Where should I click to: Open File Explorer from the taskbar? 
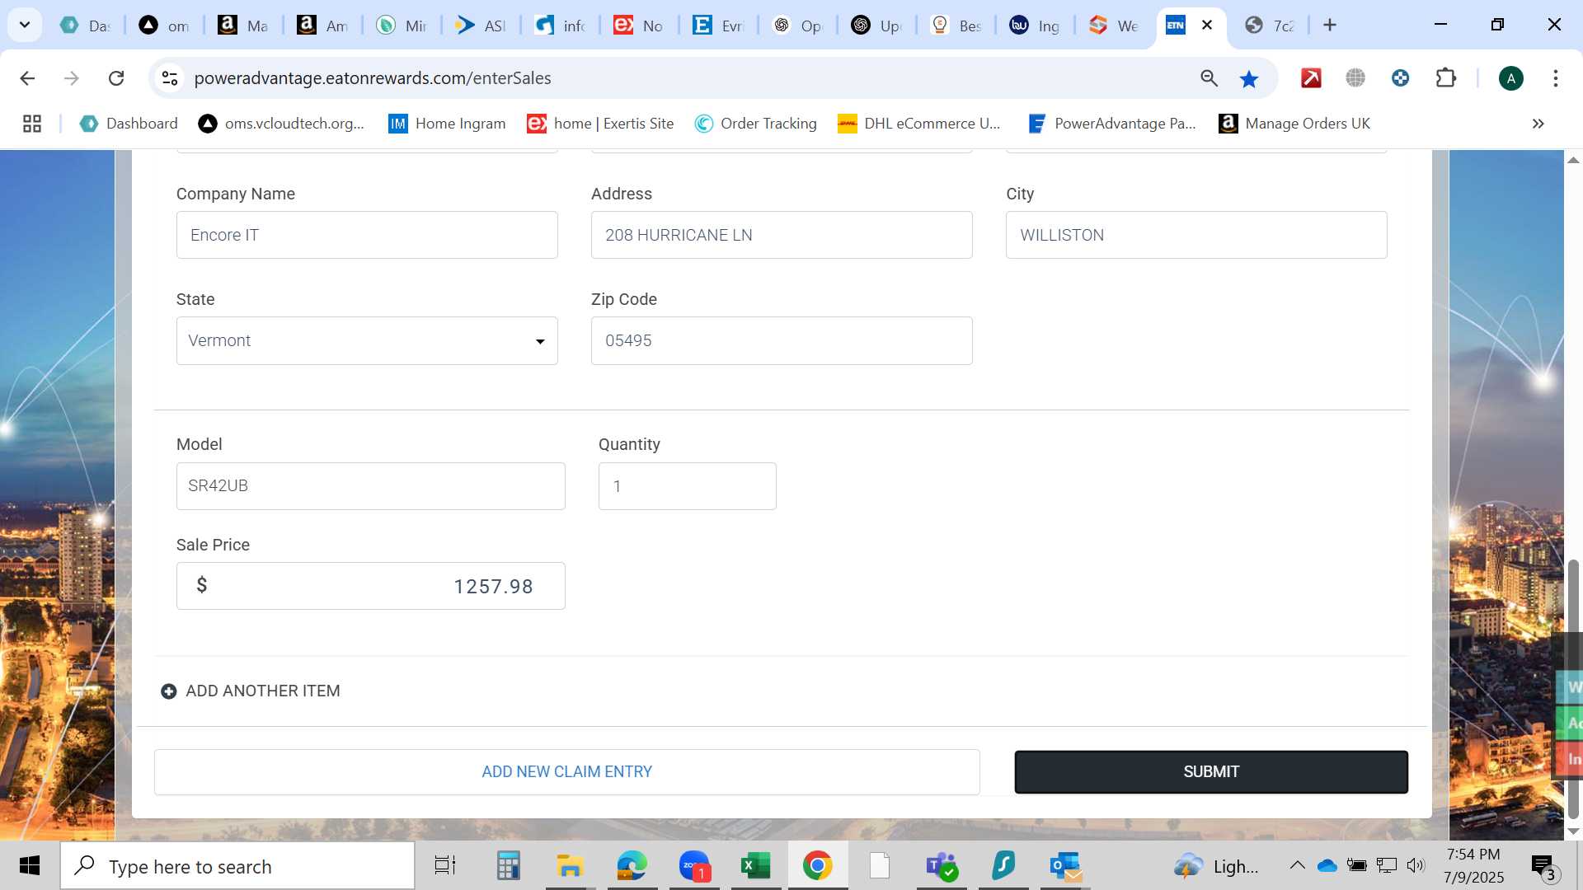[x=570, y=866]
